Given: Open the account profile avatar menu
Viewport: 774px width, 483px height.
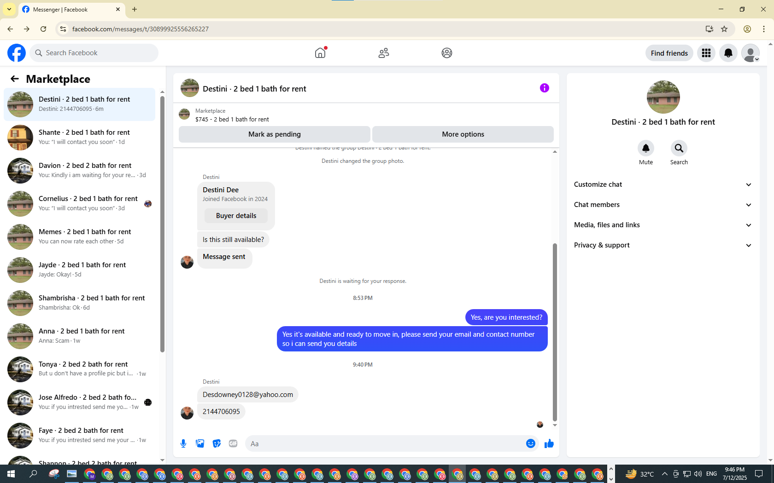Looking at the screenshot, I should pos(751,53).
